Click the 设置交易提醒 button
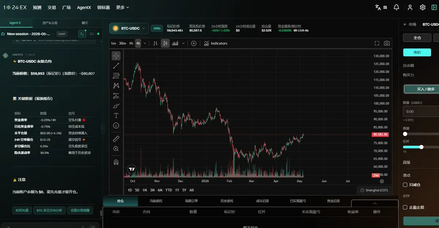The image size is (439, 228). coord(80,210)
